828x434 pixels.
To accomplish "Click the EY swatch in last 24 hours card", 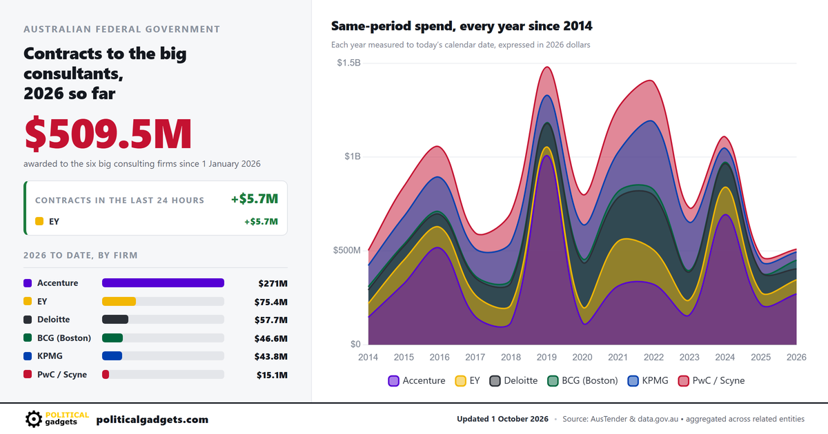I will coord(39,222).
